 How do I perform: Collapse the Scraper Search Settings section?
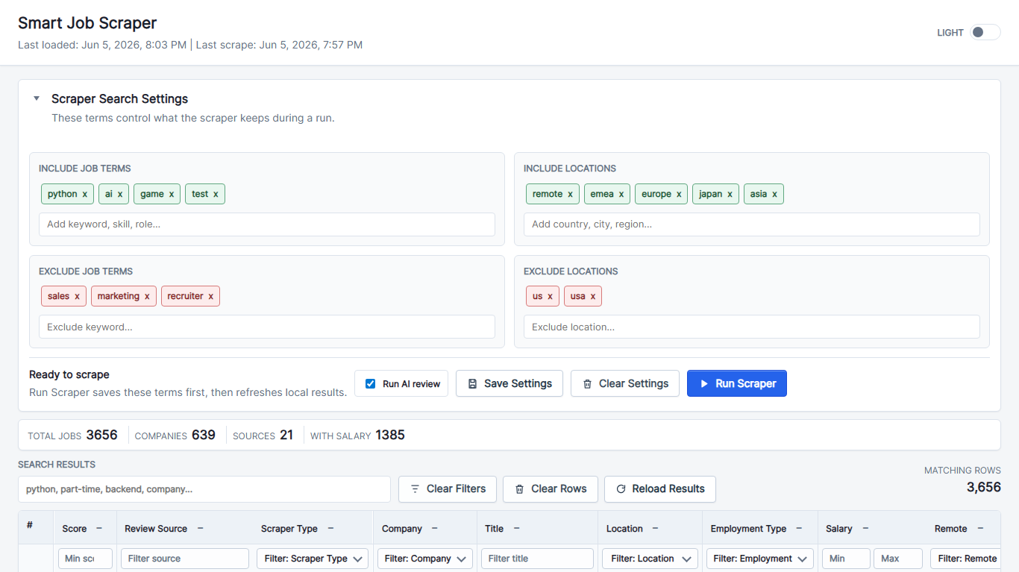[x=37, y=98]
